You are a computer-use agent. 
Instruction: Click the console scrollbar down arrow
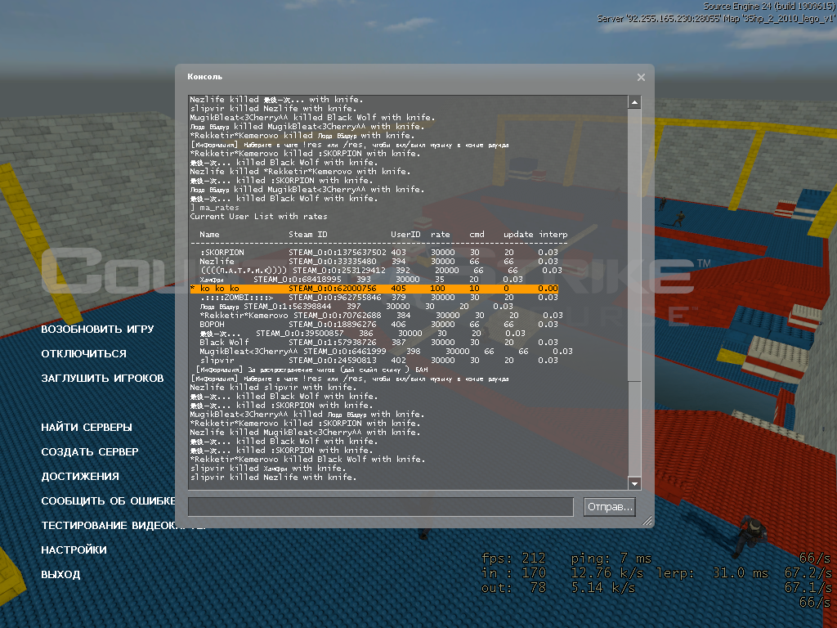634,484
